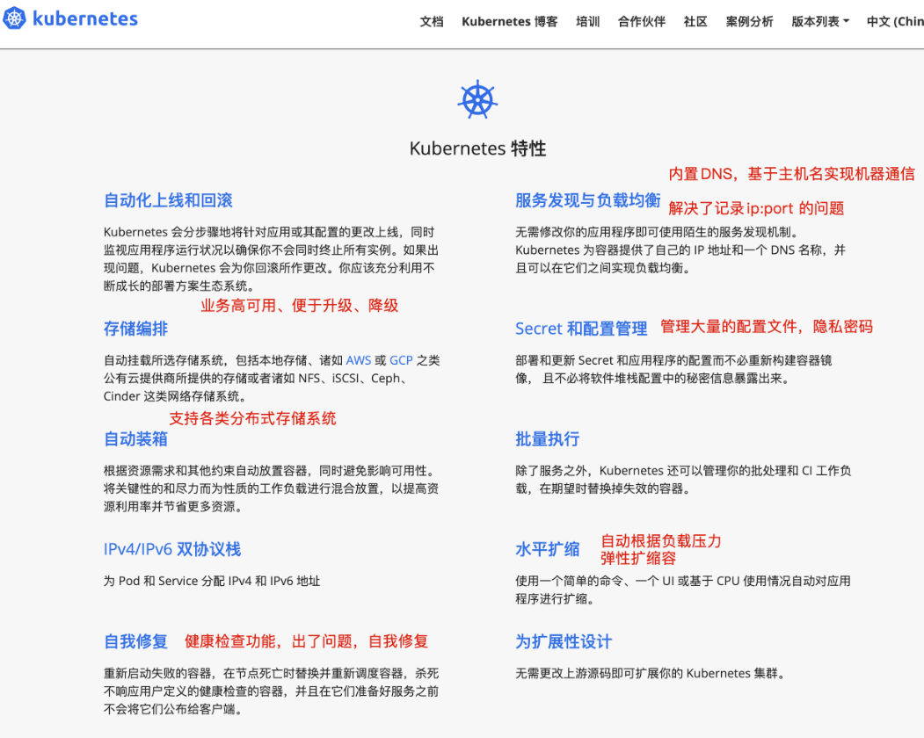924x738 pixels.
Task: Open the 批量执行 heading link
Action: tap(548, 438)
